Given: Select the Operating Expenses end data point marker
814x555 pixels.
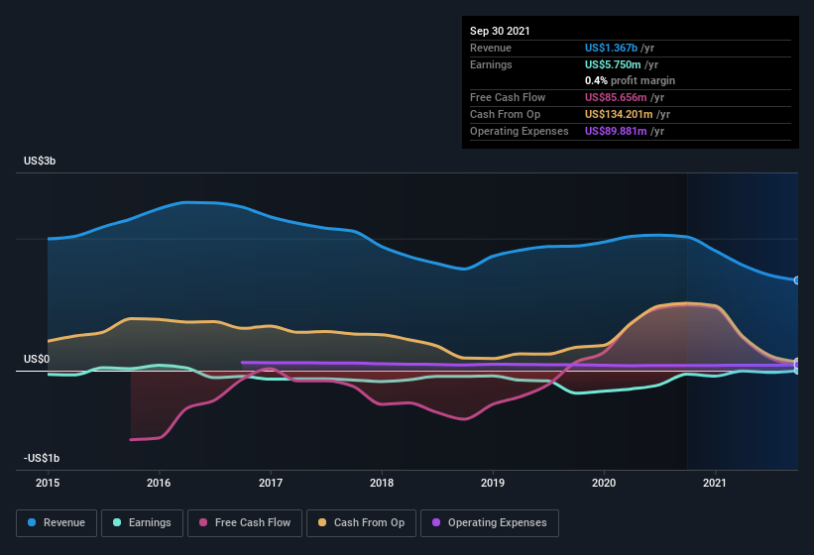Looking at the screenshot, I should coord(797,365).
